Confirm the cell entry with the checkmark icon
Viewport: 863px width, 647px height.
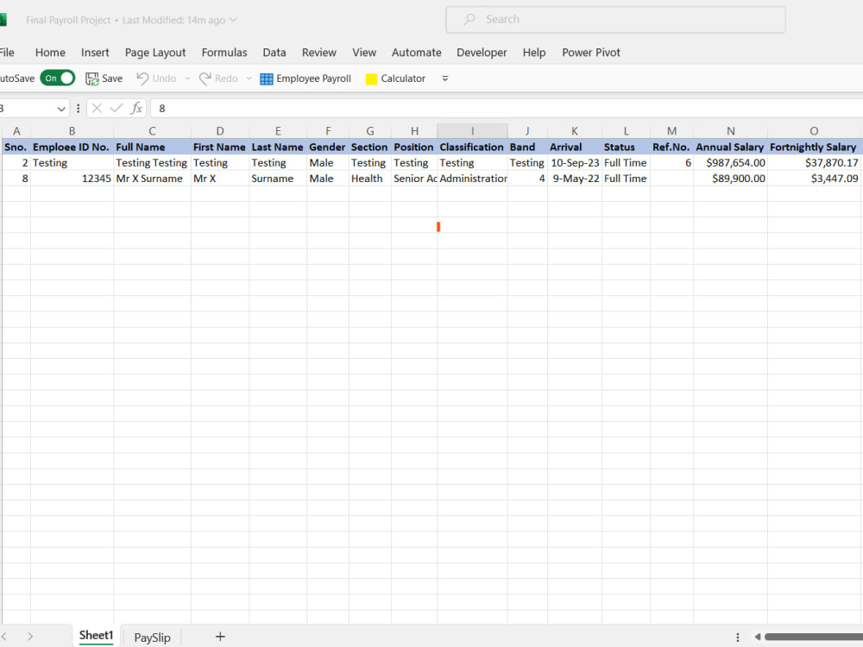click(x=116, y=108)
